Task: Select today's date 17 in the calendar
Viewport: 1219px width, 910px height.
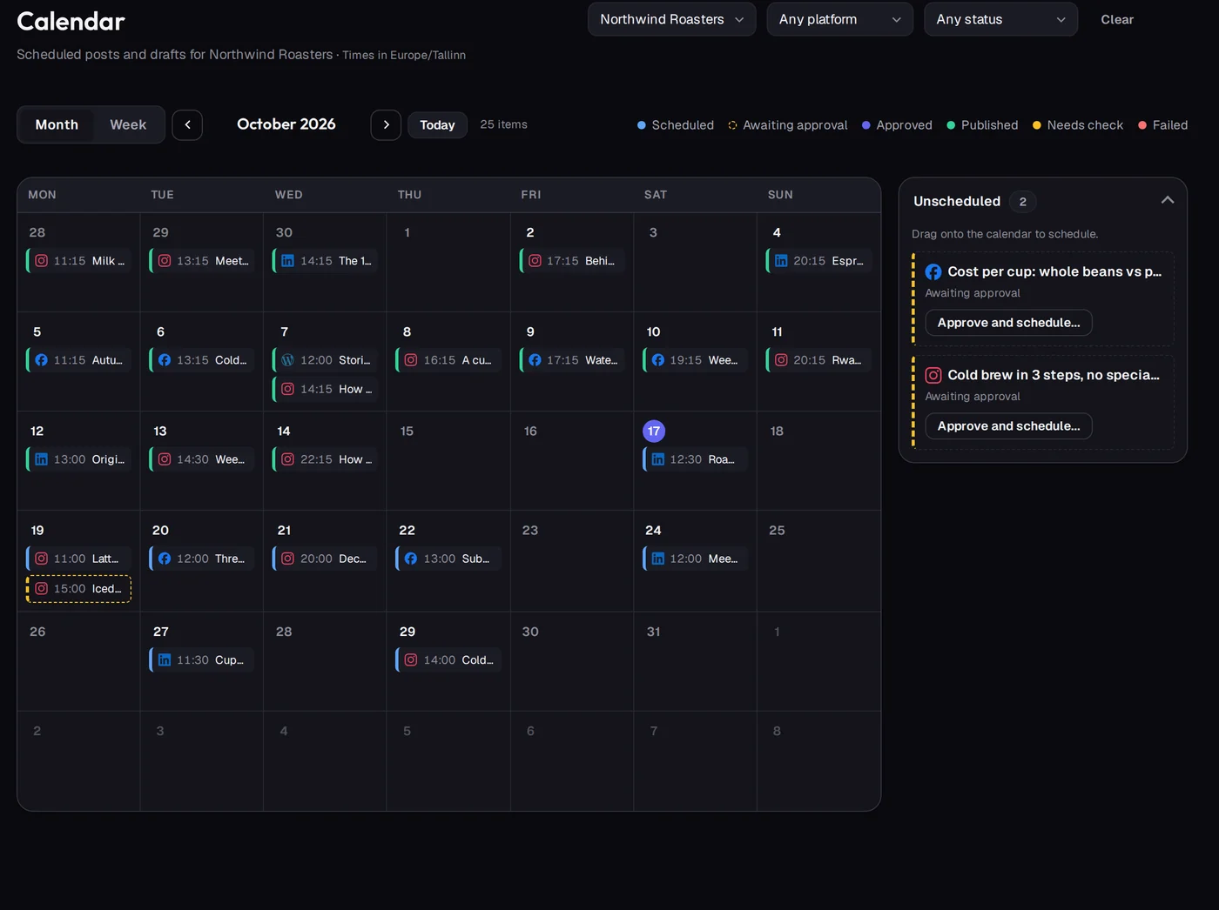Action: tap(654, 431)
